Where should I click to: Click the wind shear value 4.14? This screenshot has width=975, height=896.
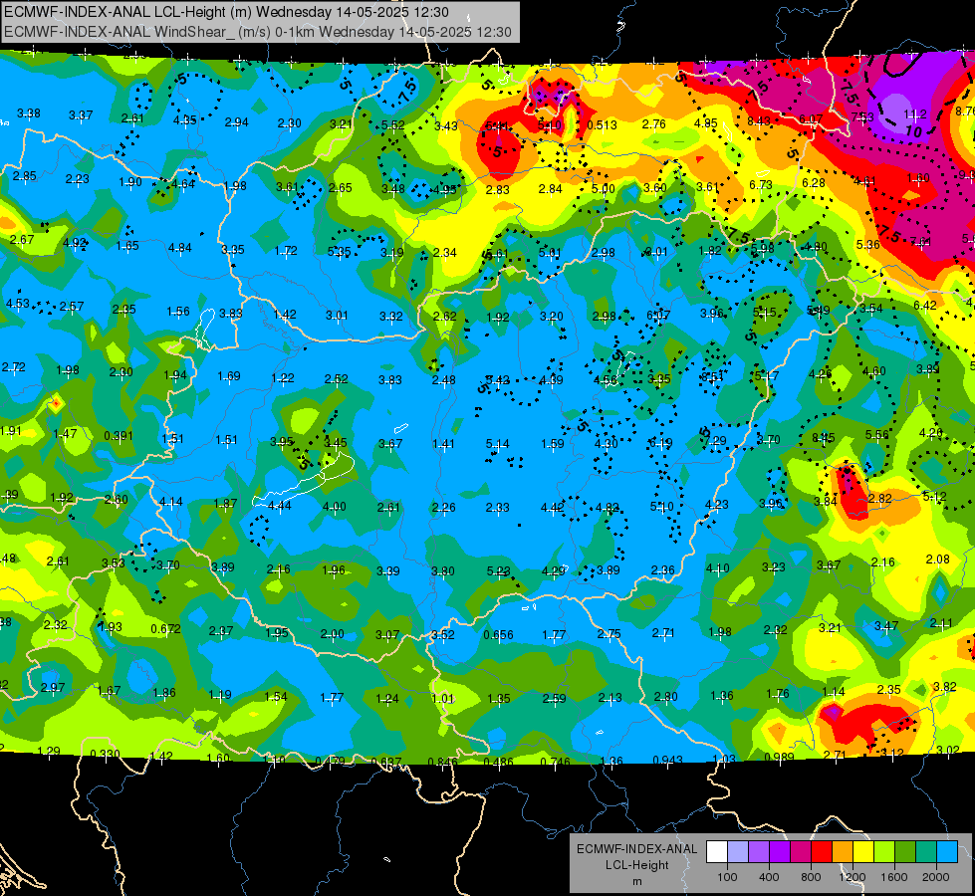(x=171, y=501)
